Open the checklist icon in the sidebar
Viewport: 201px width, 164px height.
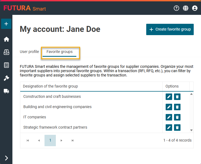point(6,65)
